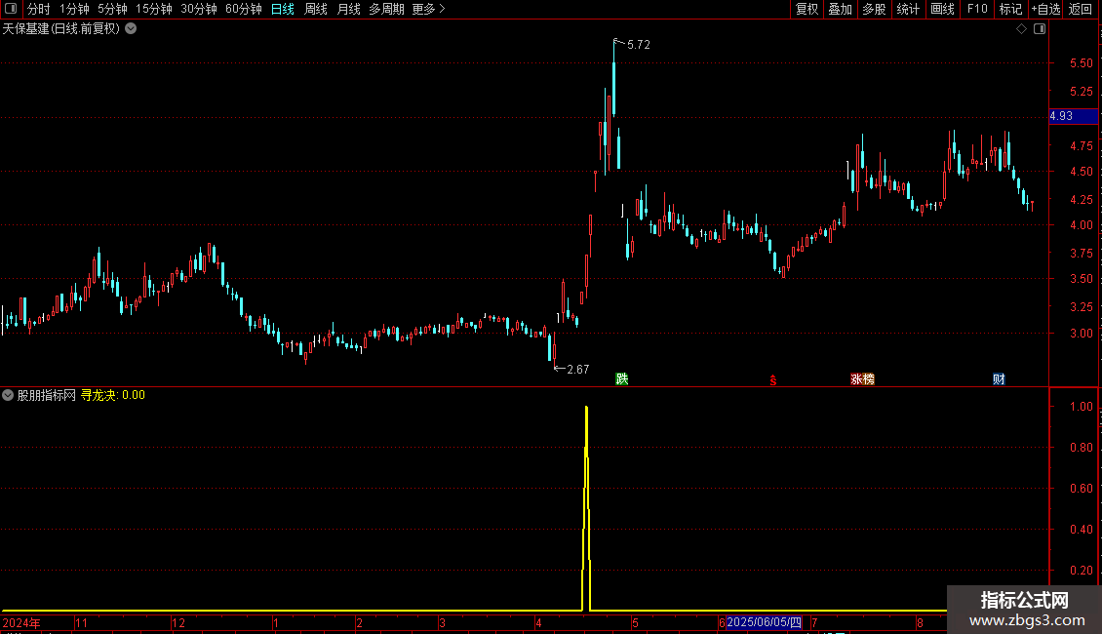Click the 股朋指标网 indicator name

[47, 395]
